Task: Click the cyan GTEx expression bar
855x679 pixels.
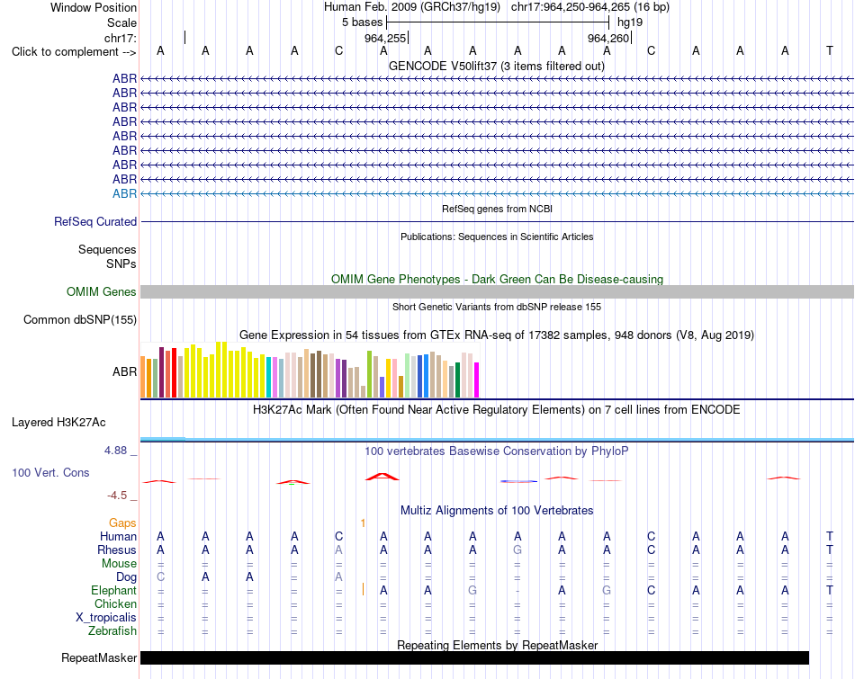Action: point(269,378)
